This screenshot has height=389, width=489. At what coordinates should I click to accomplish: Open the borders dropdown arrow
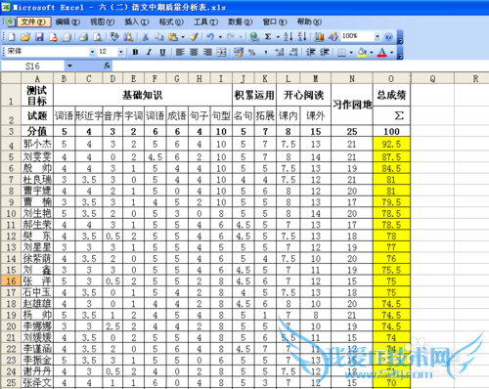(351, 52)
